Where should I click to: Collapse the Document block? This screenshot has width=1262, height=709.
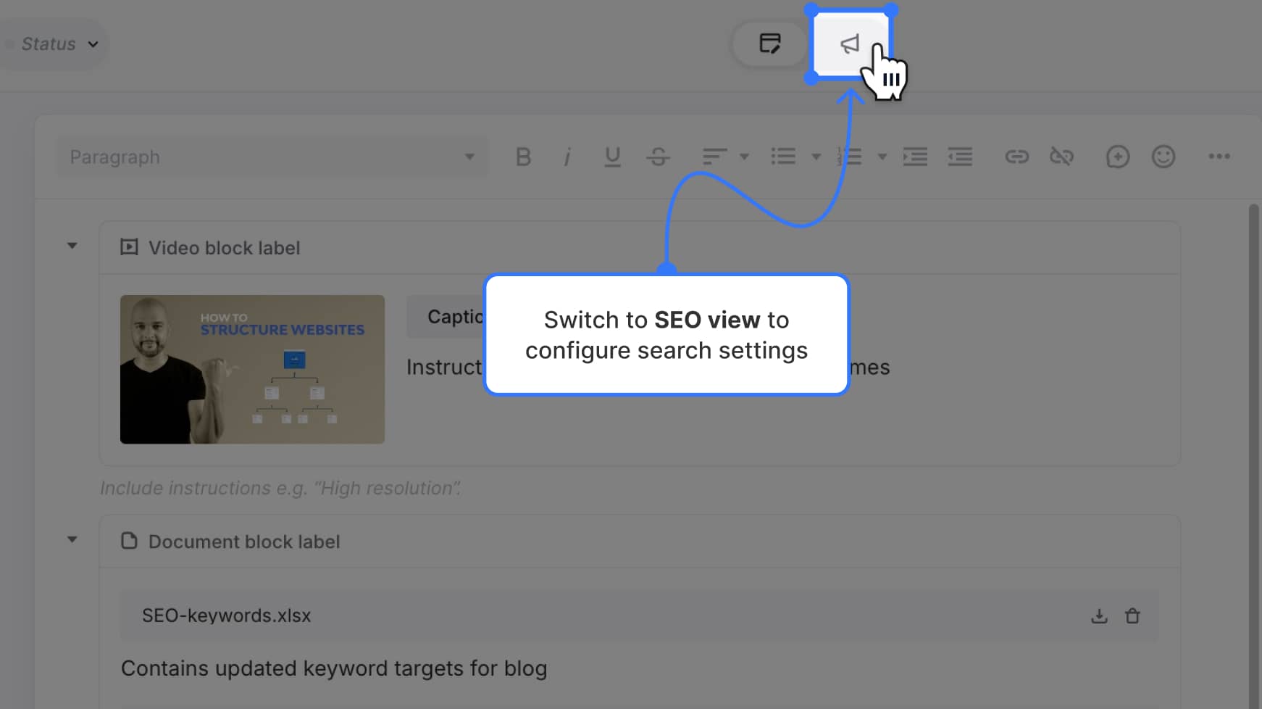click(72, 539)
